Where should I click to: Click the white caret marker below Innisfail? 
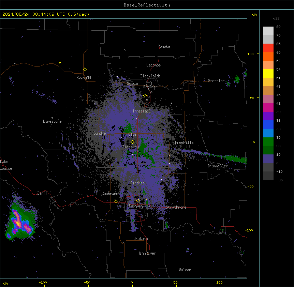[x=136, y=119]
